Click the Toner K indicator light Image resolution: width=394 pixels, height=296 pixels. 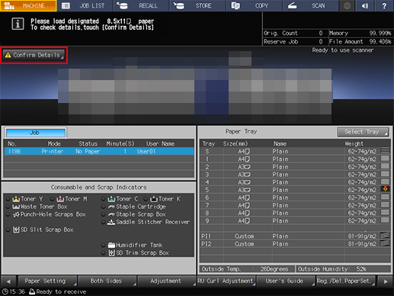[x=146, y=199]
